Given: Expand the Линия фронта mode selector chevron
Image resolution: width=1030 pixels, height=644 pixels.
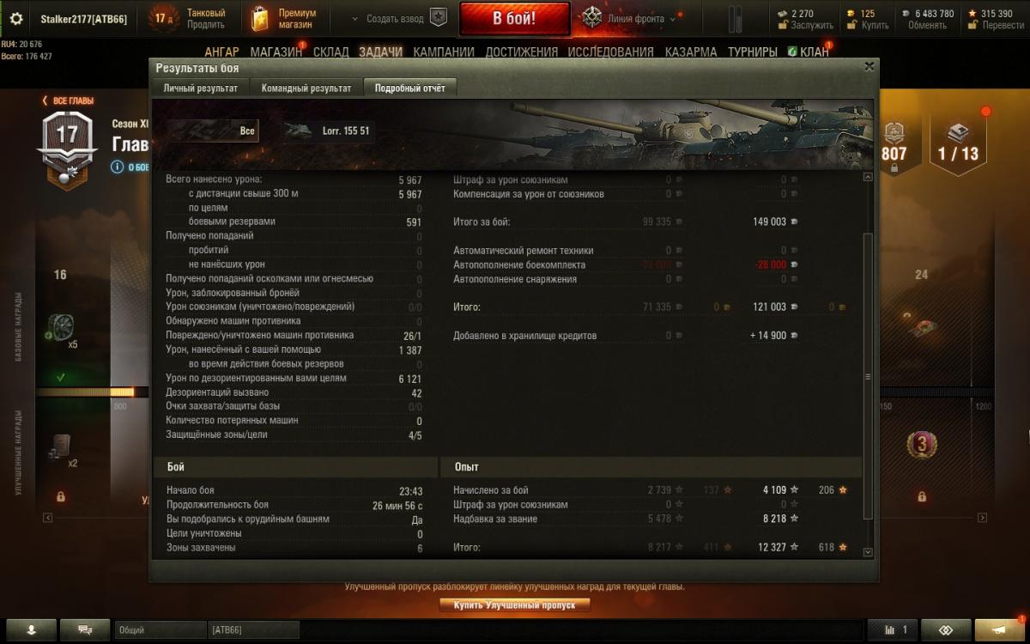Looking at the screenshot, I should 673,19.
